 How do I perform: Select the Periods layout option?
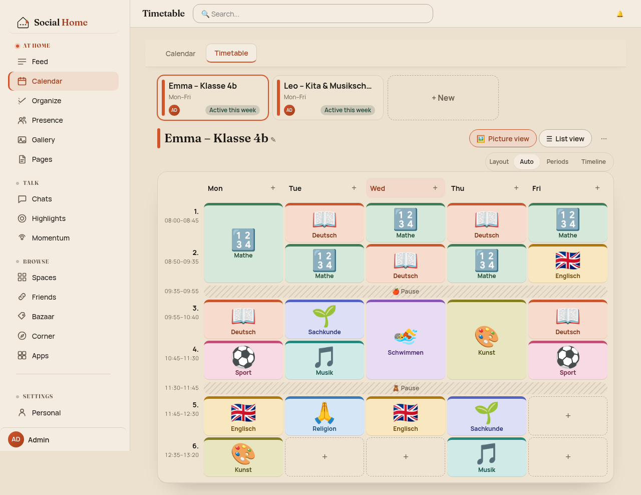(557, 162)
